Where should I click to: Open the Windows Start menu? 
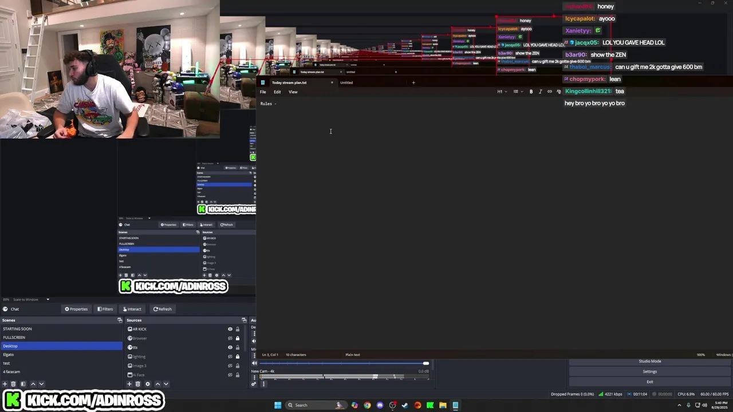(278, 405)
